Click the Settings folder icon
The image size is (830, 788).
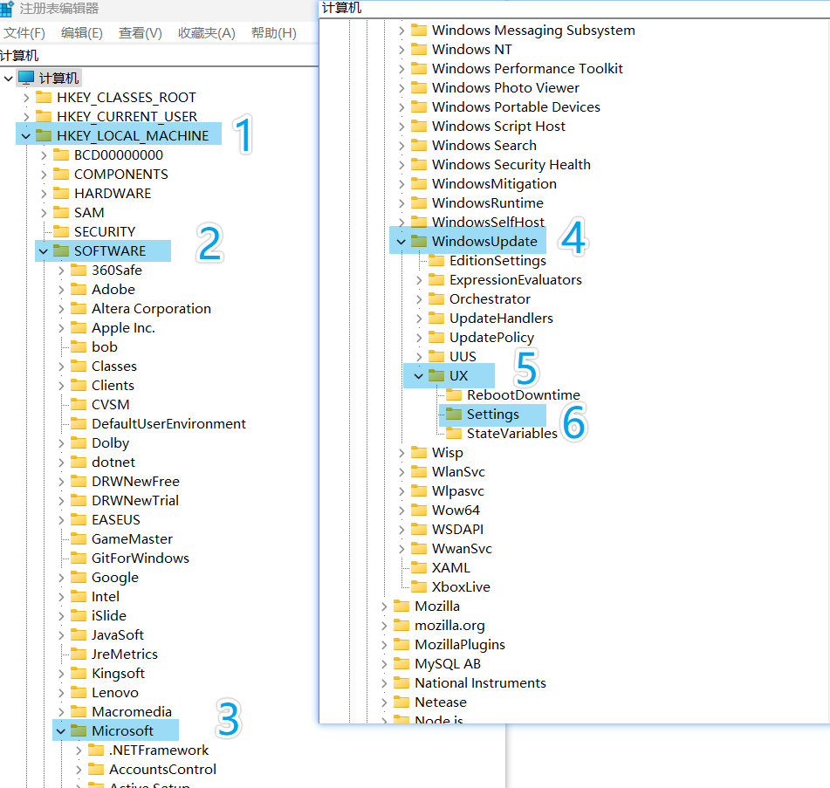pyautogui.click(x=454, y=414)
